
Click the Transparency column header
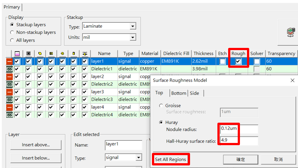coord(281,53)
